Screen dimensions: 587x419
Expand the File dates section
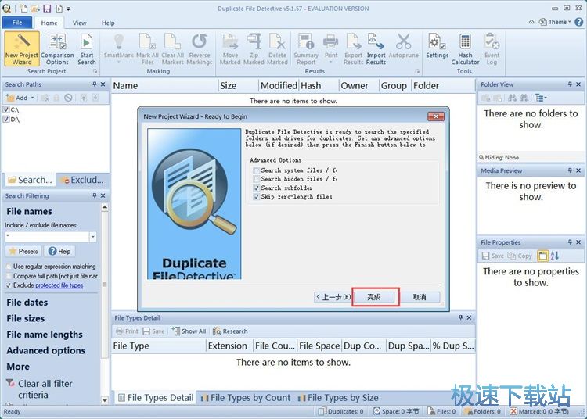27,303
